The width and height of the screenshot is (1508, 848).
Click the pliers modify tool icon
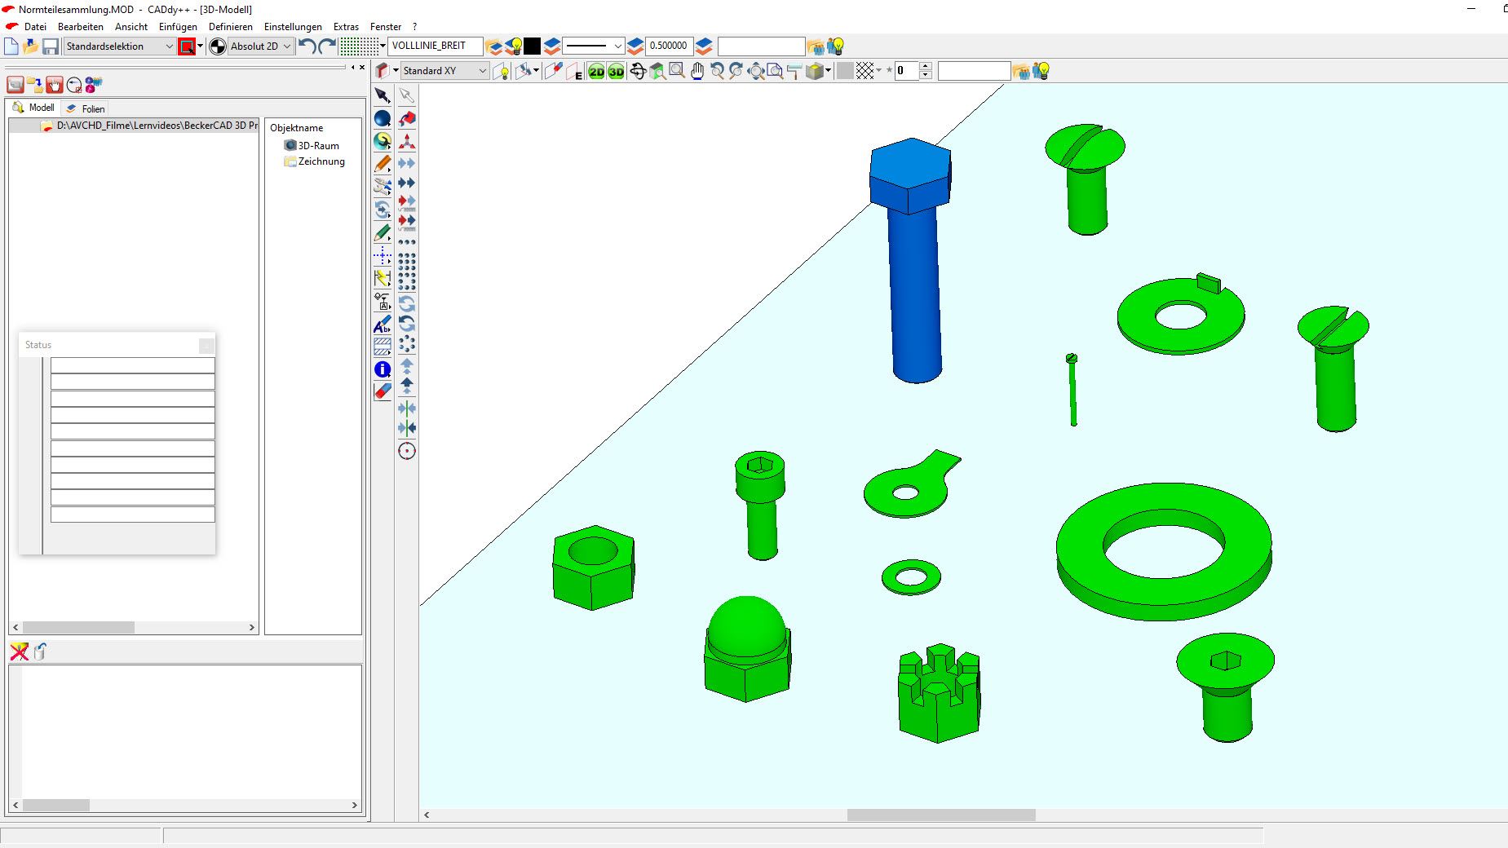(382, 187)
